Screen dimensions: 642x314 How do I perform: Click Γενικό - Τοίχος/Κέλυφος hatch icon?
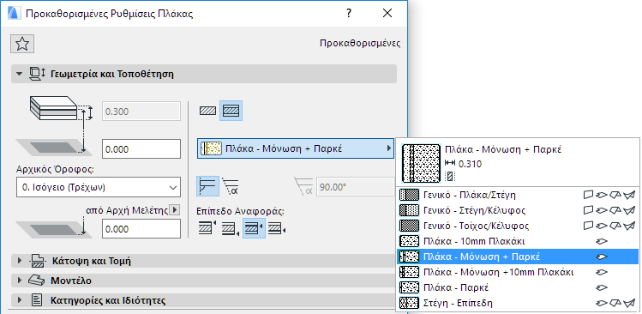pyautogui.click(x=409, y=226)
